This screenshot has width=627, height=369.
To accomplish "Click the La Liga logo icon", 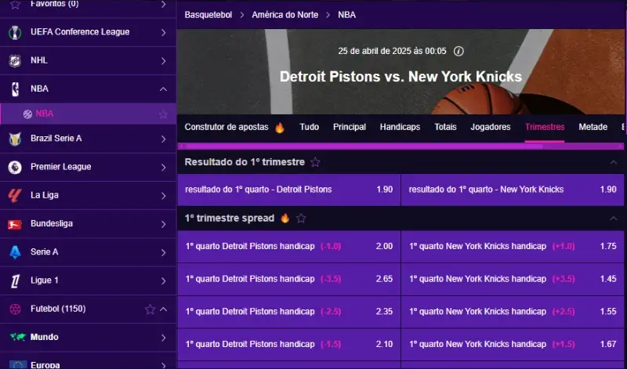I will (x=15, y=196).
